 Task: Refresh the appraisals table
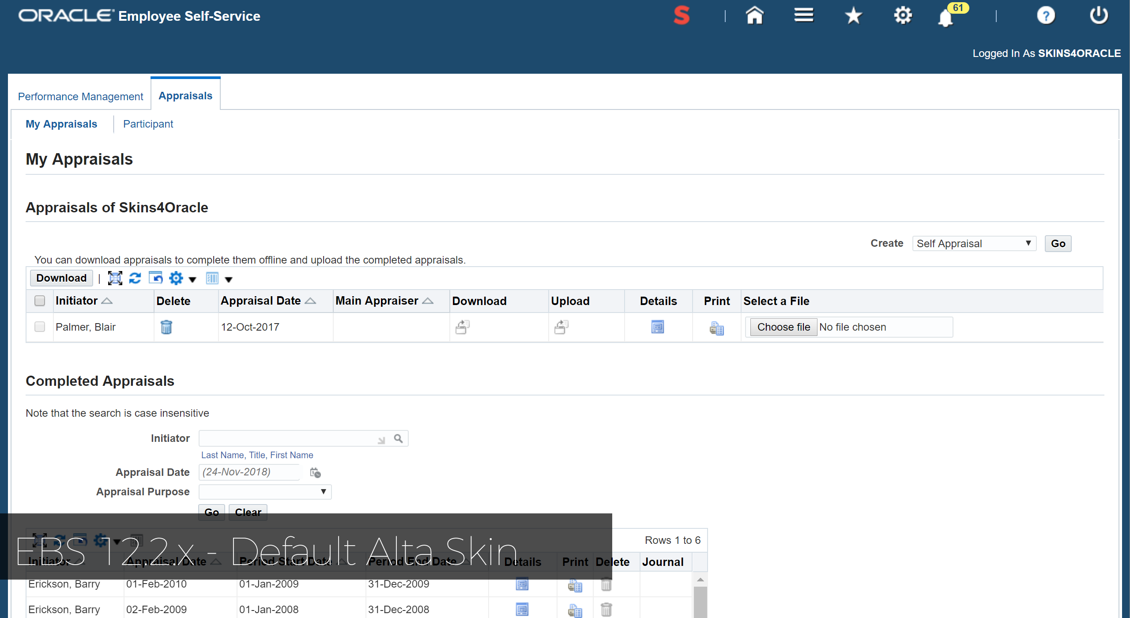click(x=135, y=278)
